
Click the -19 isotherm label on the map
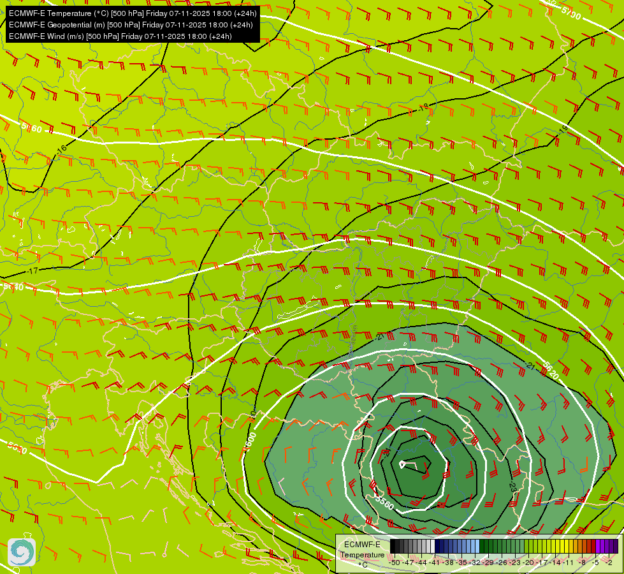click(563, 129)
